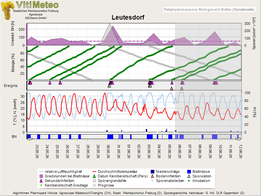
Task: Click the Gradstd. BN [h] axis label
Action: pos(13,34)
